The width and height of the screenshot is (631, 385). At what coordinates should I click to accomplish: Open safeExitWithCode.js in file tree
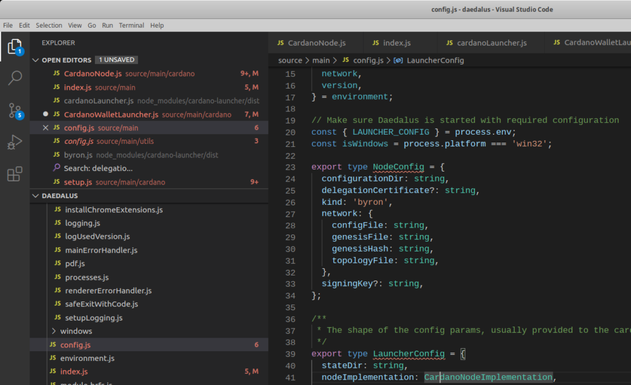tap(149, 304)
